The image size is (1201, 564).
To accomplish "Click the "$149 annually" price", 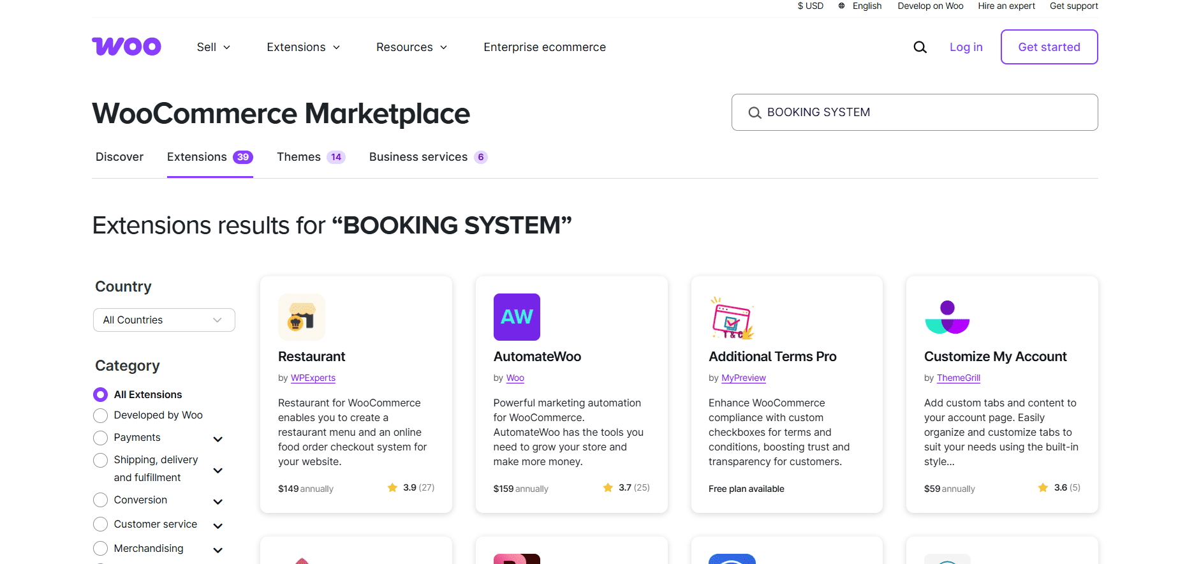I will click(306, 489).
